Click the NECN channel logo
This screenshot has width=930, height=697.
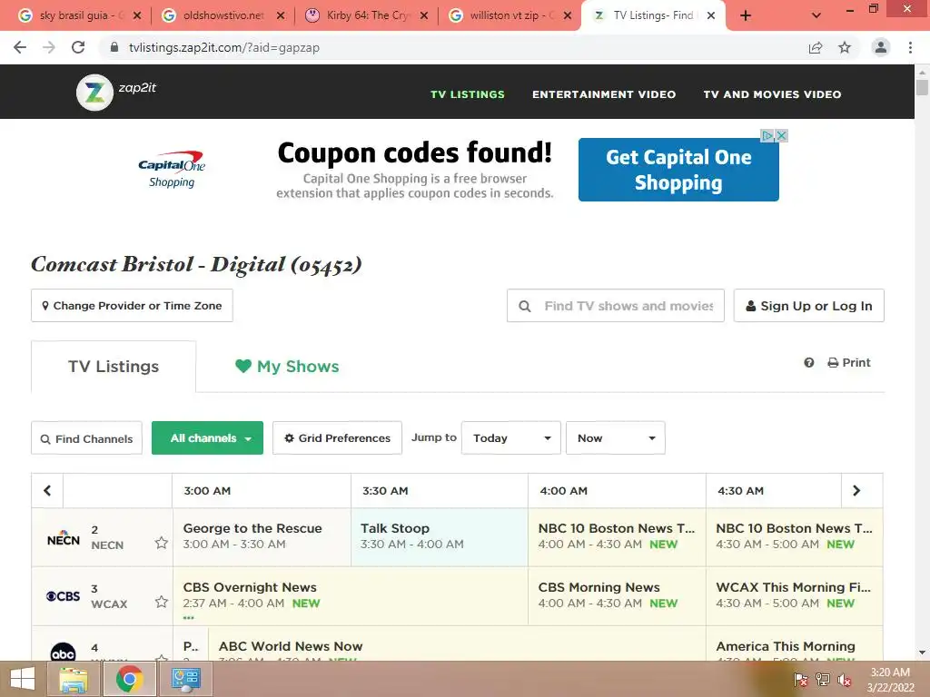pos(63,538)
